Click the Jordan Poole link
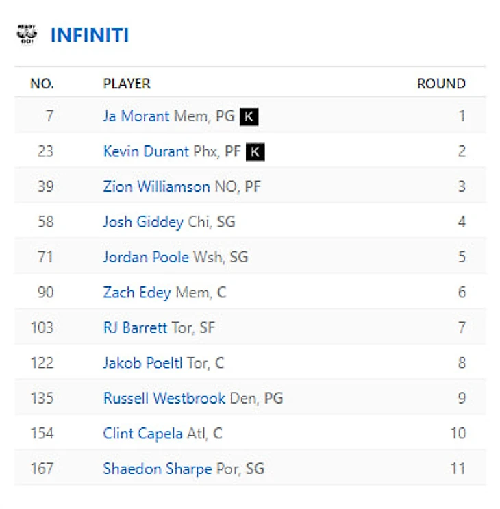Viewport: 500px width, 509px height. (x=146, y=257)
